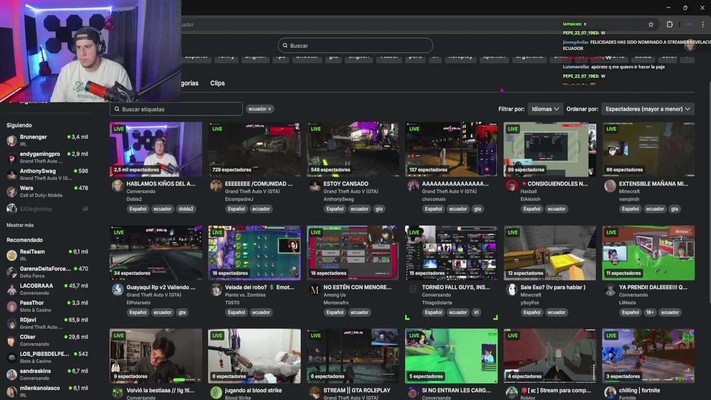Viewport: 711px width, 400px height.
Task: Open the SI NO ENTRAN LES CARG... stream thumbnail
Action: click(451, 356)
